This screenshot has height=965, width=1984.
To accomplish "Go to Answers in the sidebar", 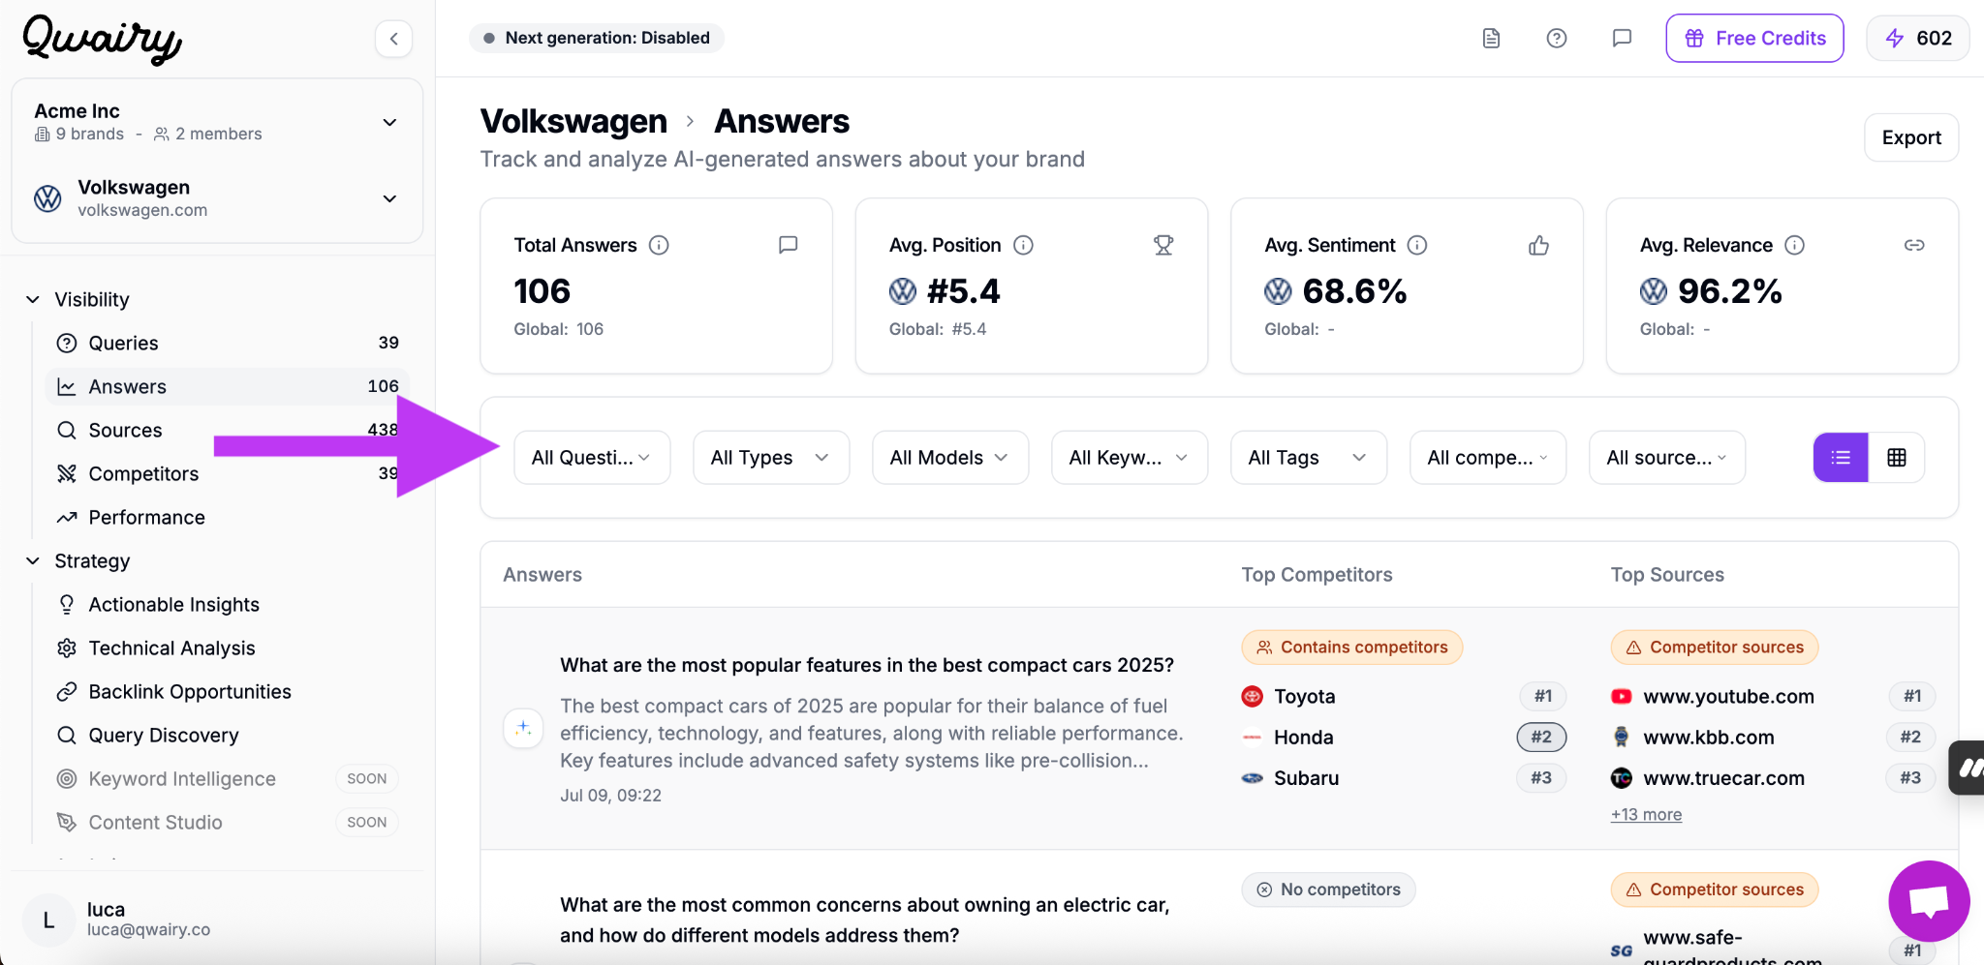I will point(227,387).
